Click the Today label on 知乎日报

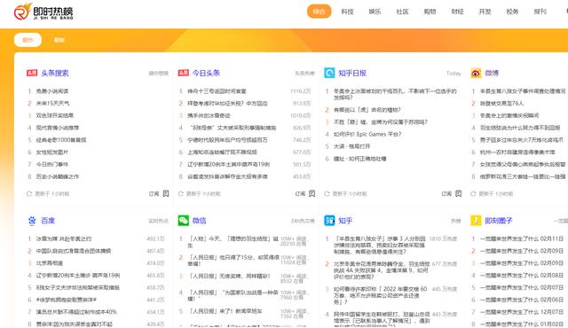tap(454, 74)
